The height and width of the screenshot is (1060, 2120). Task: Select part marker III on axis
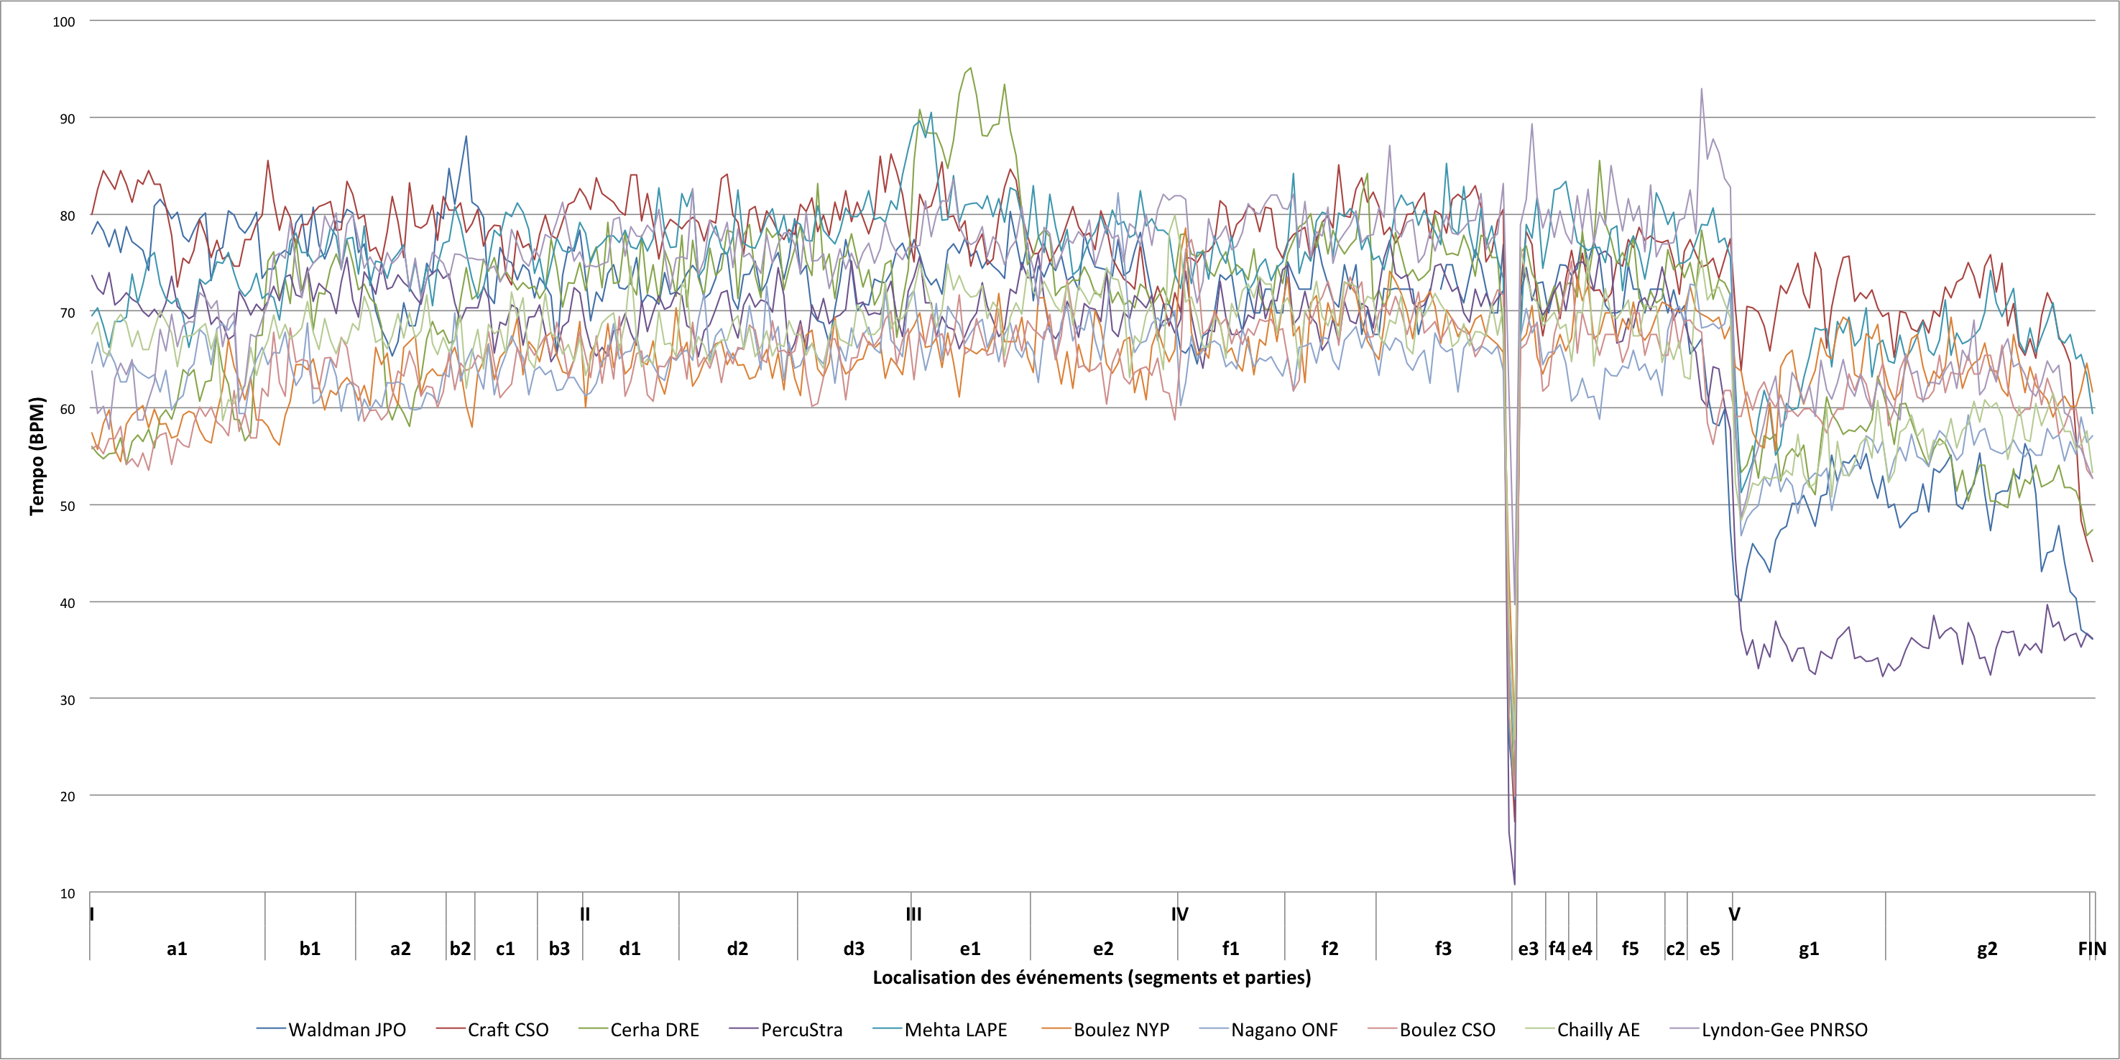pyautogui.click(x=913, y=914)
